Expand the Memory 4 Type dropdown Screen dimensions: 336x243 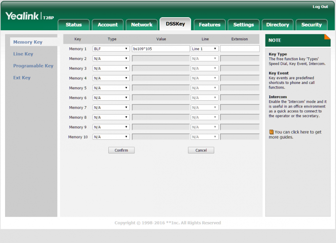click(111, 78)
